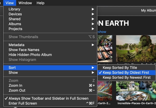The image size is (156, 108).
Task: Expand the Devices submenu
Action: (x=15, y=14)
